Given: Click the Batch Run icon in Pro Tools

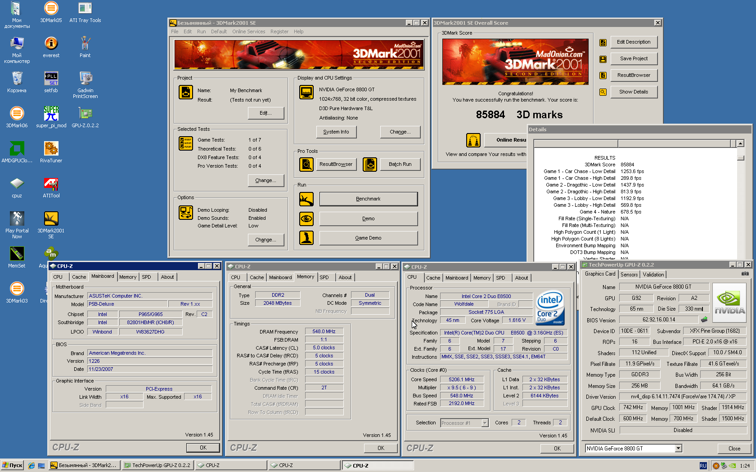Looking at the screenshot, I should [370, 165].
